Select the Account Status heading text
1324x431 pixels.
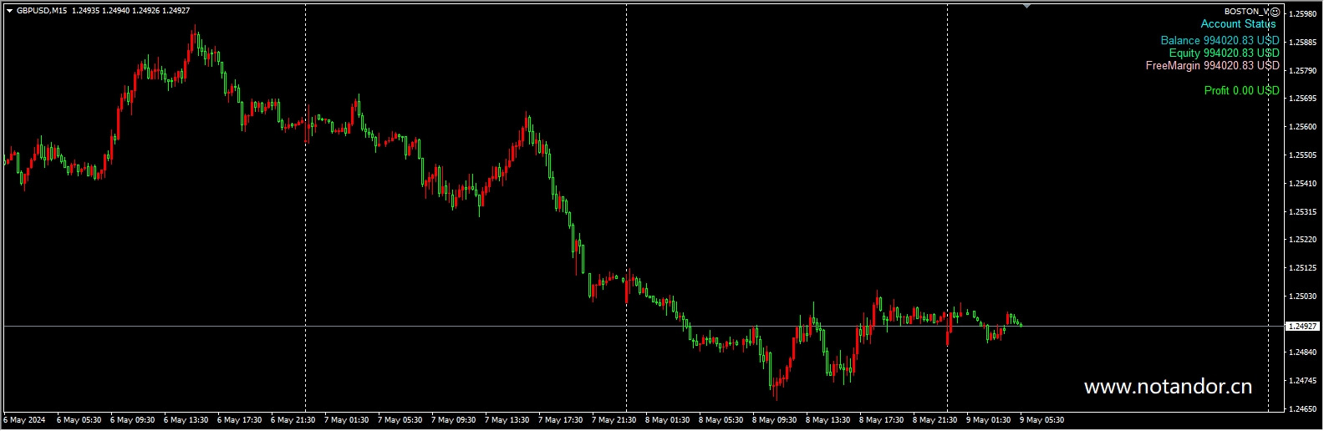click(x=1238, y=24)
